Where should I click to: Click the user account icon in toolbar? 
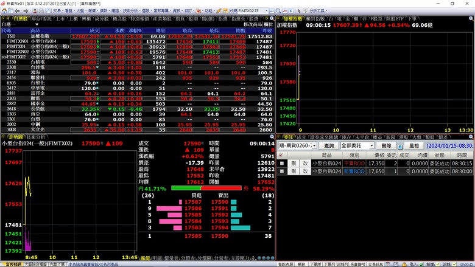pyautogui.click(x=35, y=11)
